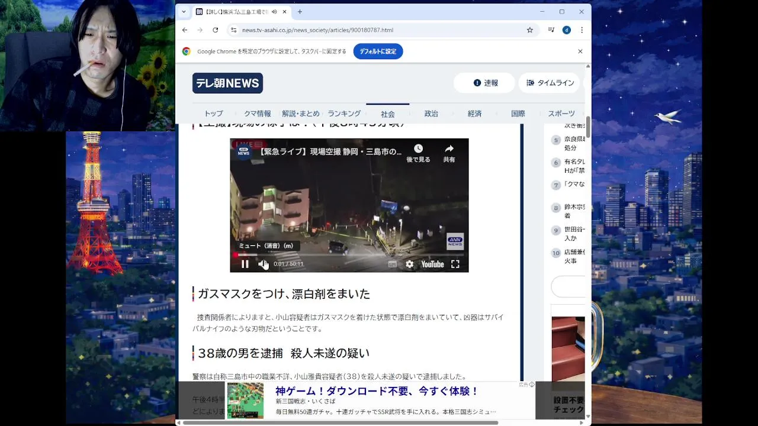
Task: Click 共有 share icon on video
Action: 449,153
